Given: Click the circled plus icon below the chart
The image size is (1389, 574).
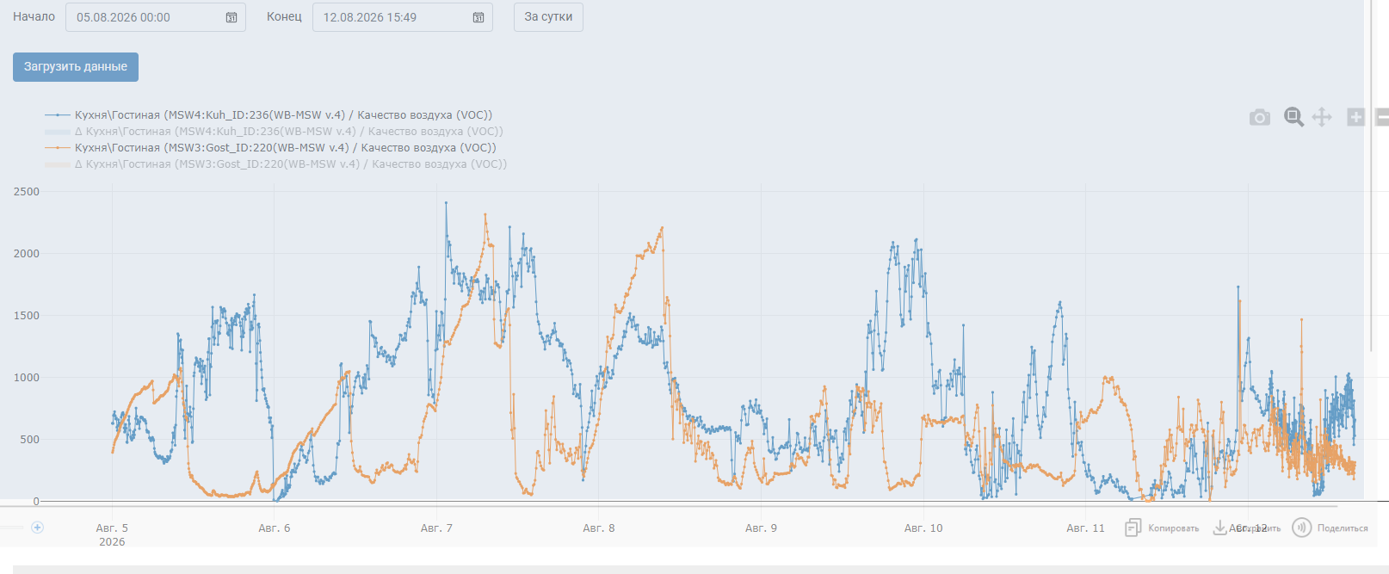Looking at the screenshot, I should [x=37, y=528].
